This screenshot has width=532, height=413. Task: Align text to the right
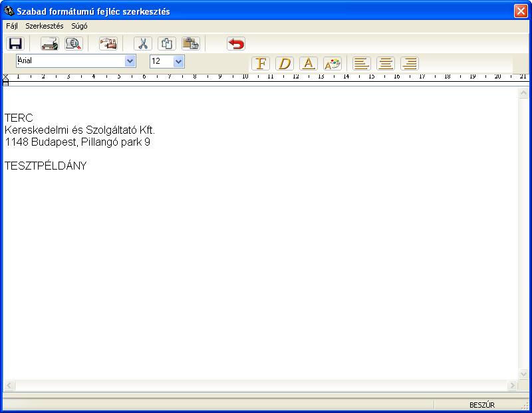[x=410, y=63]
